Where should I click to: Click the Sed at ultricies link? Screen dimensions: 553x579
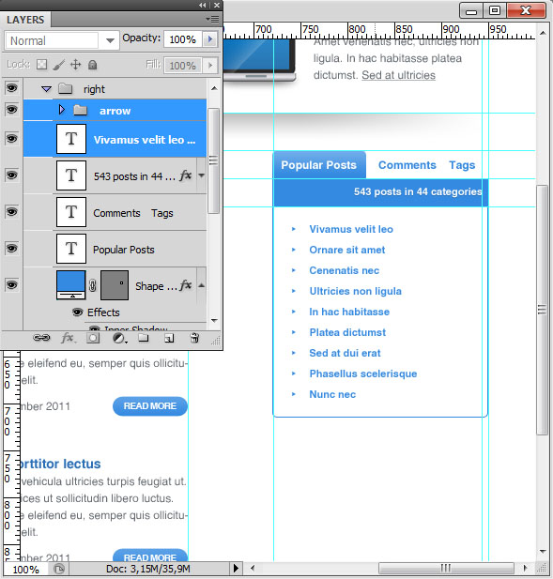point(398,75)
